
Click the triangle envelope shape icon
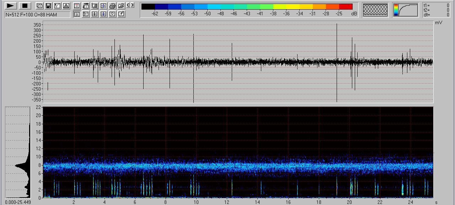(66, 6)
